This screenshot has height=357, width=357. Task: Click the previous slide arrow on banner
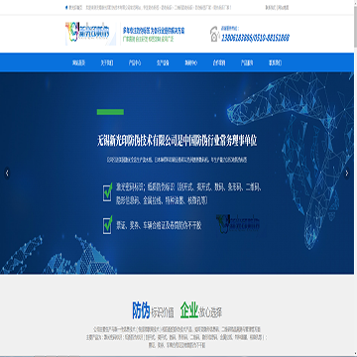pos(7,173)
